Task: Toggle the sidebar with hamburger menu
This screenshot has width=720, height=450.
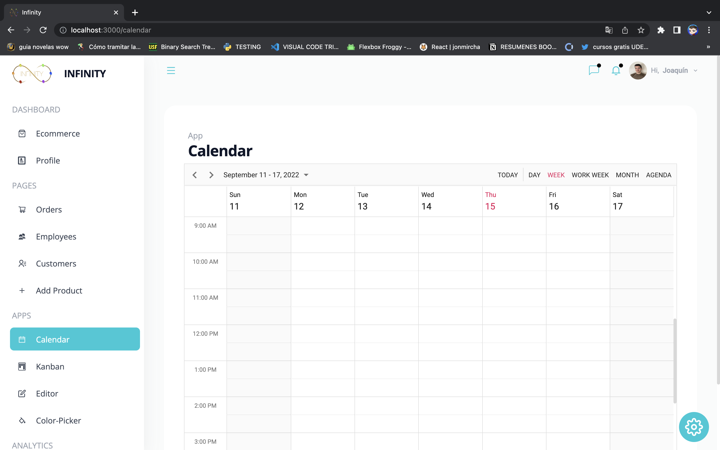Action: click(x=171, y=70)
